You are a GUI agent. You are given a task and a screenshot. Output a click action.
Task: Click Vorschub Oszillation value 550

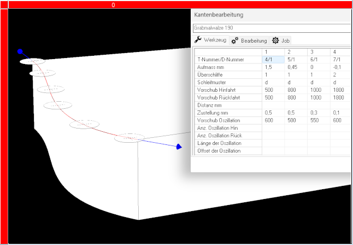319,120
